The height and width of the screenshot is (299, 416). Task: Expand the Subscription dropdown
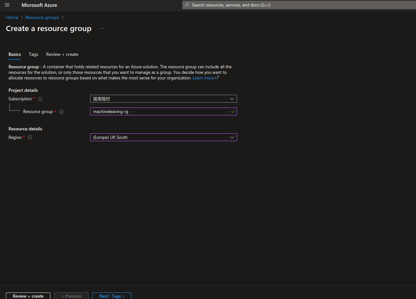[x=164, y=99]
